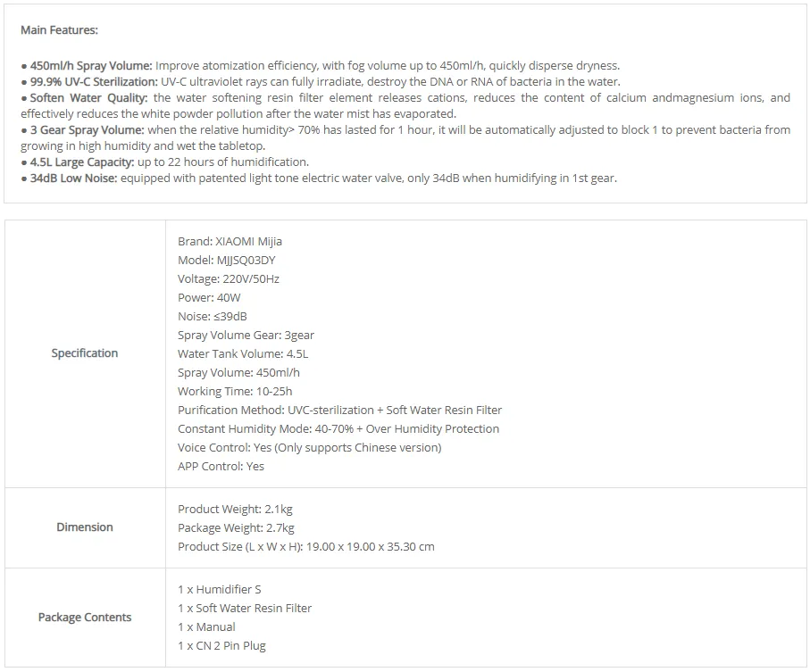Viewport: 810px width, 672px height.
Task: Click the Purification Method specification line
Action: pos(340,410)
